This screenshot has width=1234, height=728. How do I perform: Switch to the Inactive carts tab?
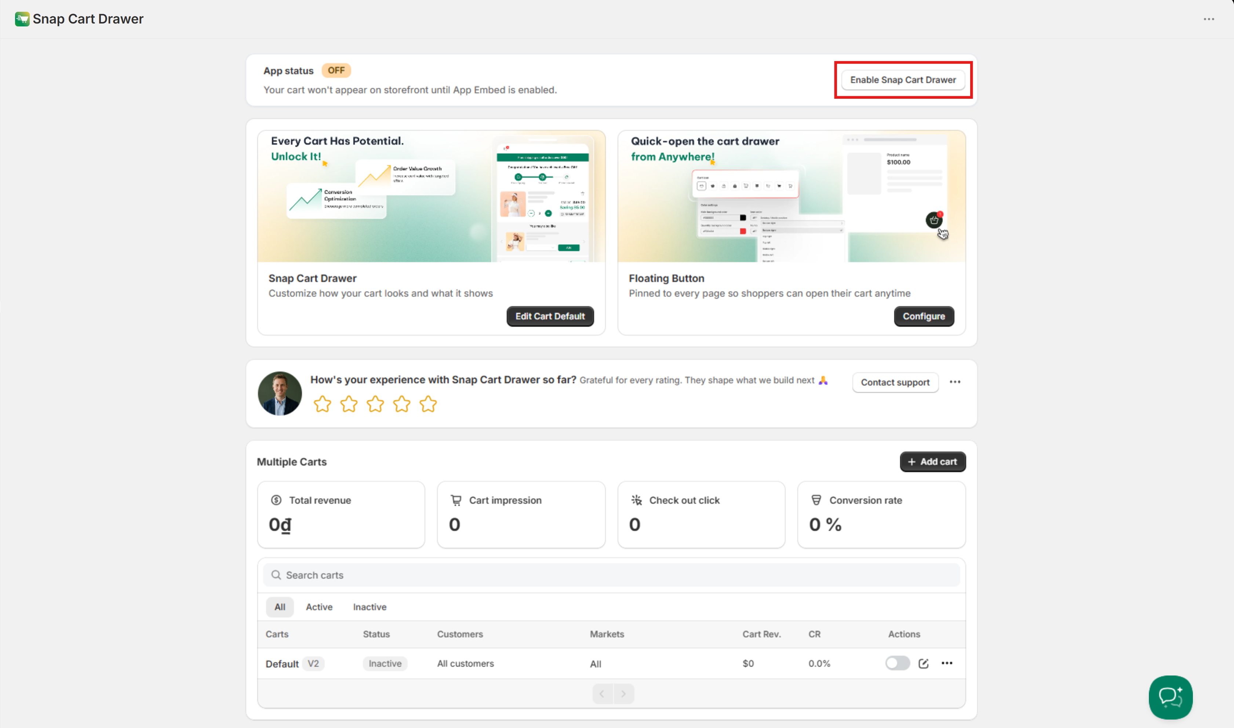370,607
